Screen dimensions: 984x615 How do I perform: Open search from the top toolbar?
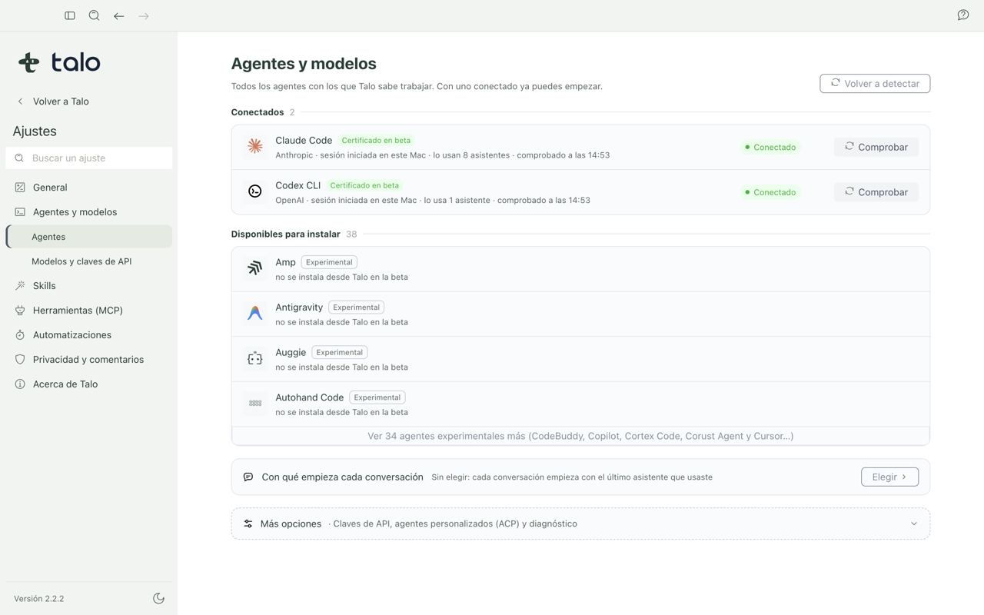(x=95, y=15)
